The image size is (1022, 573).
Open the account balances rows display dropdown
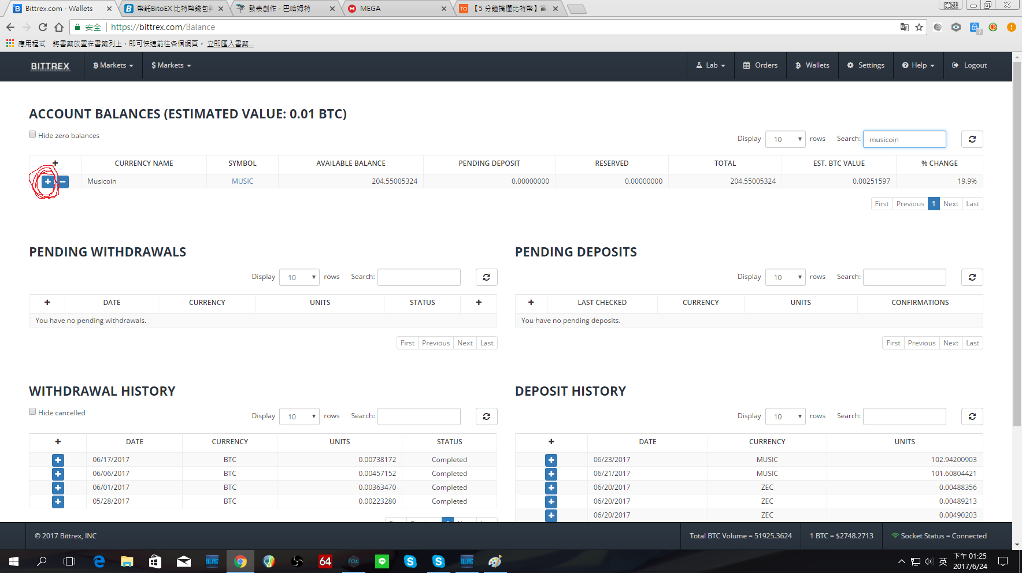pos(785,139)
